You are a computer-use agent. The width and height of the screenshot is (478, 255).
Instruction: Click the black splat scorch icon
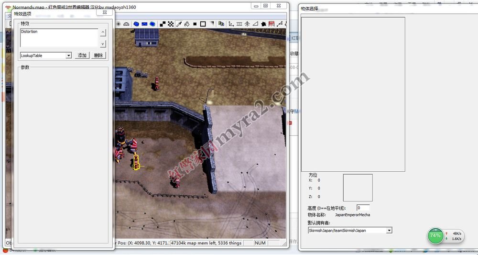(263, 24)
